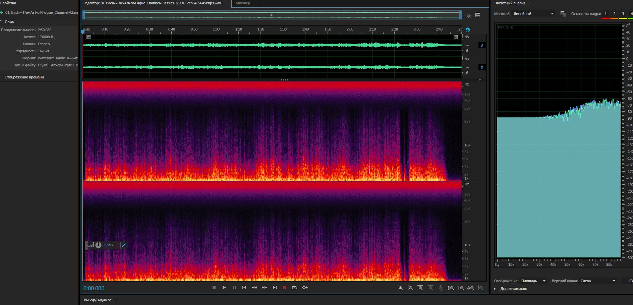Toggle the right channel П enable button
633x305 pixels.
point(482,67)
